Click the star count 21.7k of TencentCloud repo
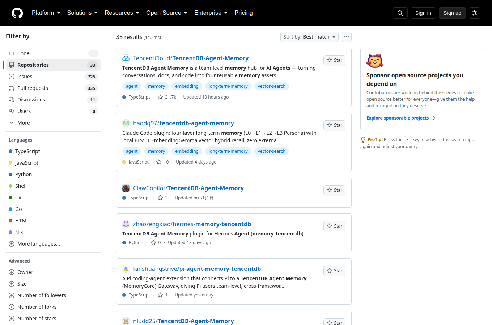Viewport: 492px width, 325px height. pos(167,97)
